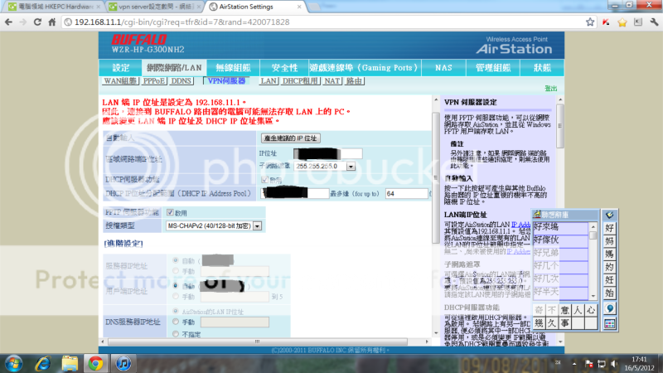Image resolution: width=663 pixels, height=373 pixels.
Task: Select associated character 意 in the IME panel
Action: [564, 310]
